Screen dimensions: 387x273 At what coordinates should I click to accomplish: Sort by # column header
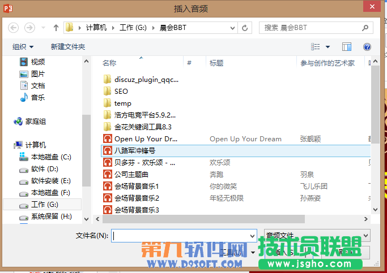click(189, 63)
